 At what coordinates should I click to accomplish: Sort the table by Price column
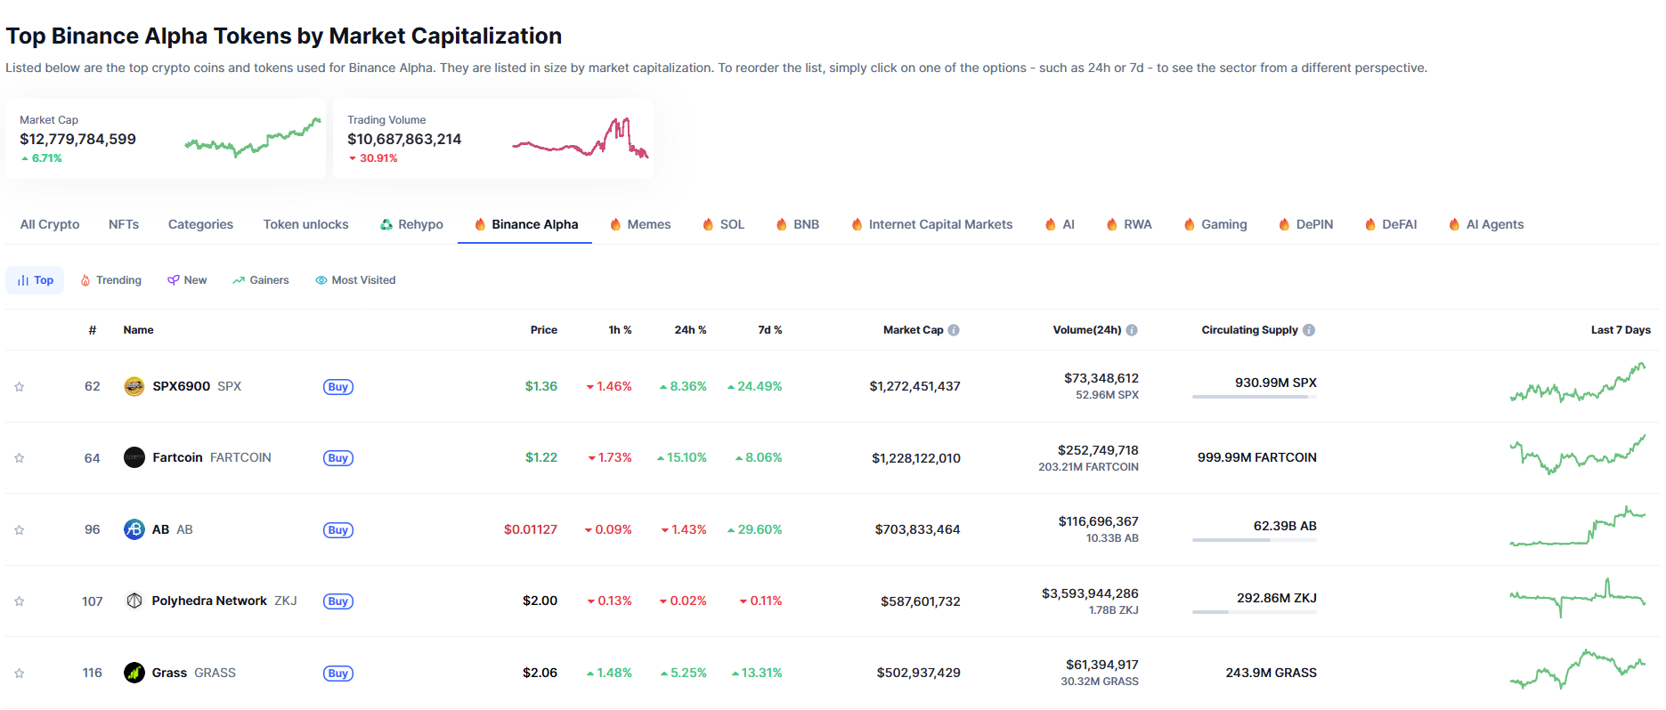pos(544,330)
